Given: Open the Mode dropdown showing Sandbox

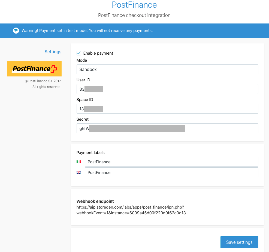Looking at the screenshot, I should coord(167,69).
